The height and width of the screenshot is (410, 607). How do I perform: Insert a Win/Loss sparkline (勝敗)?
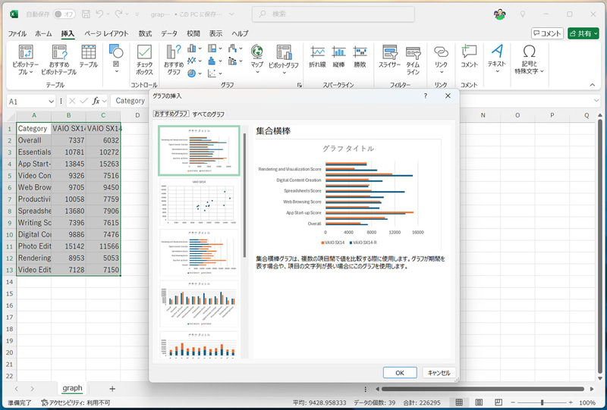coord(360,57)
